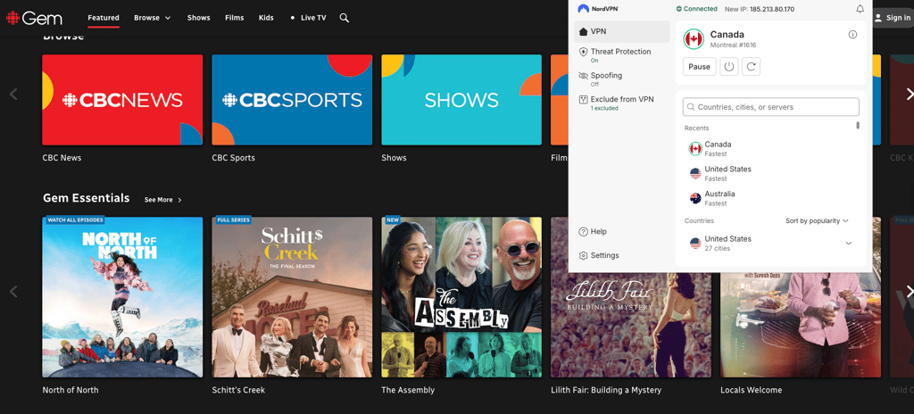Click the VPN home icon in sidebar
This screenshot has width=914, height=414.
pyautogui.click(x=583, y=31)
